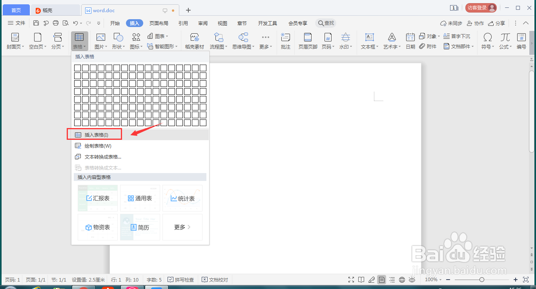Image resolution: width=536 pixels, height=289 pixels.
Task: Select the 形状 (Shapes) insert icon
Action: click(x=117, y=41)
